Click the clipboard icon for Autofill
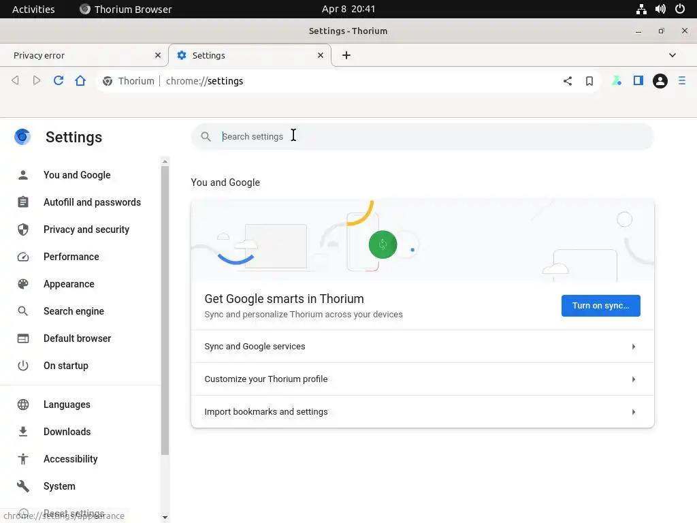Screen dimensions: 697x523 [x=23, y=202]
